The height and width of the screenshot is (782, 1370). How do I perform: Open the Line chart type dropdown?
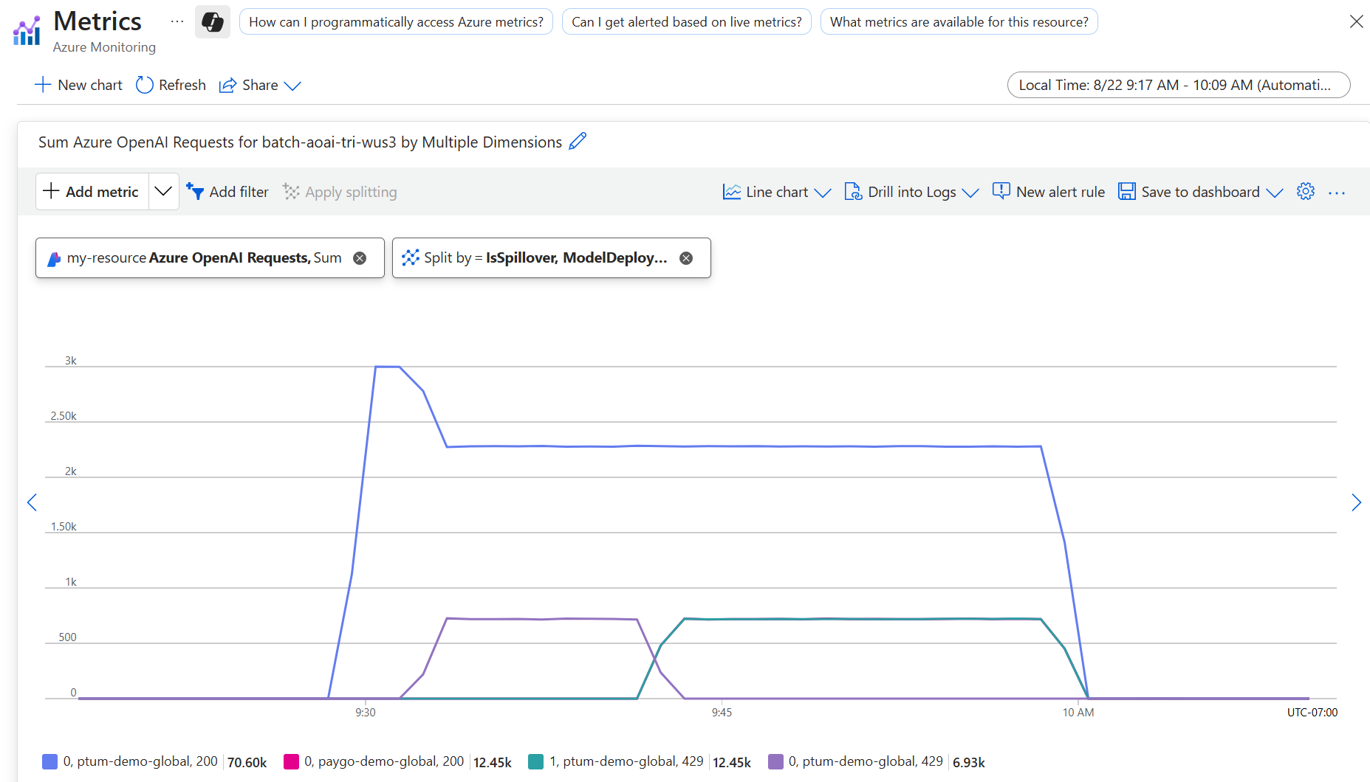823,193
